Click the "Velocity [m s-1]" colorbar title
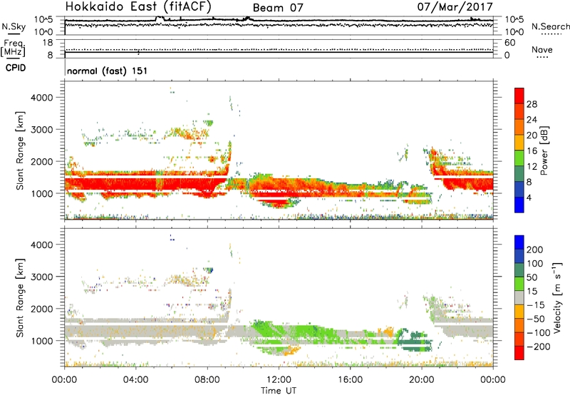Screen dimensions: 570x395 [557, 297]
